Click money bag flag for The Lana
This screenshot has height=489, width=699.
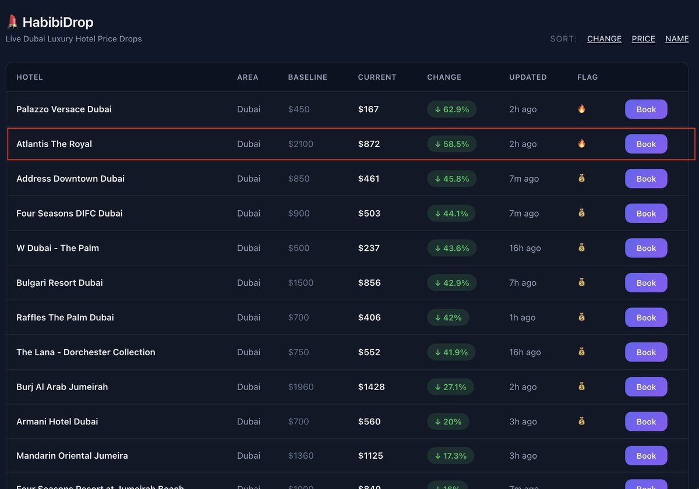[581, 352]
